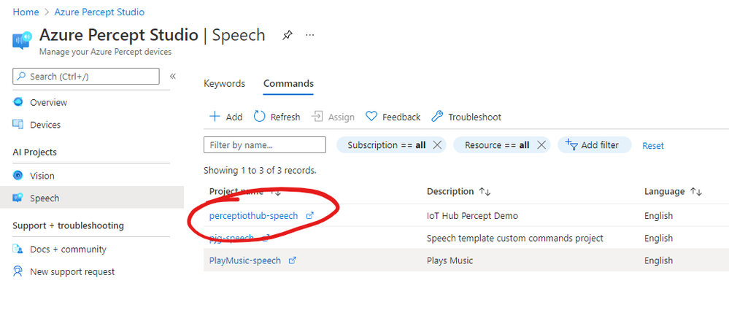Click the circular Refresh icon
Image resolution: width=729 pixels, height=321 pixels.
coord(260,117)
